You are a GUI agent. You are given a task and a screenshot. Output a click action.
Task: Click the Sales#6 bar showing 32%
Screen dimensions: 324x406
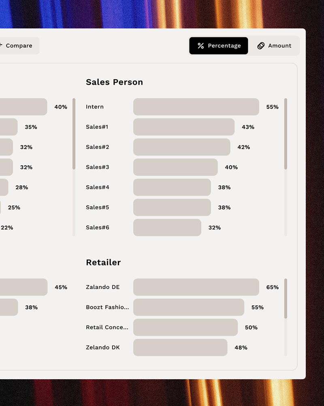coord(167,227)
